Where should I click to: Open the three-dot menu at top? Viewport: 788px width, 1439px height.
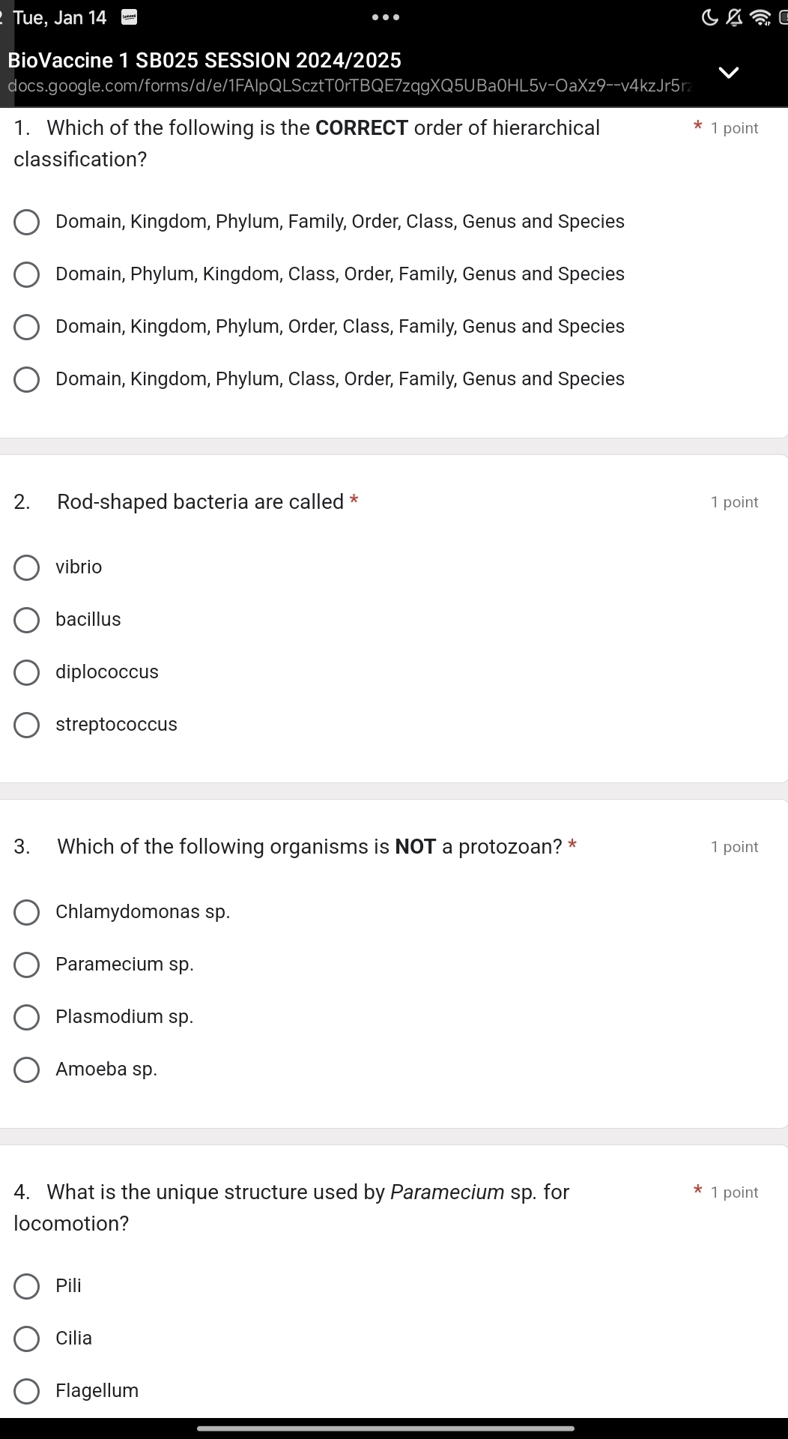(386, 17)
